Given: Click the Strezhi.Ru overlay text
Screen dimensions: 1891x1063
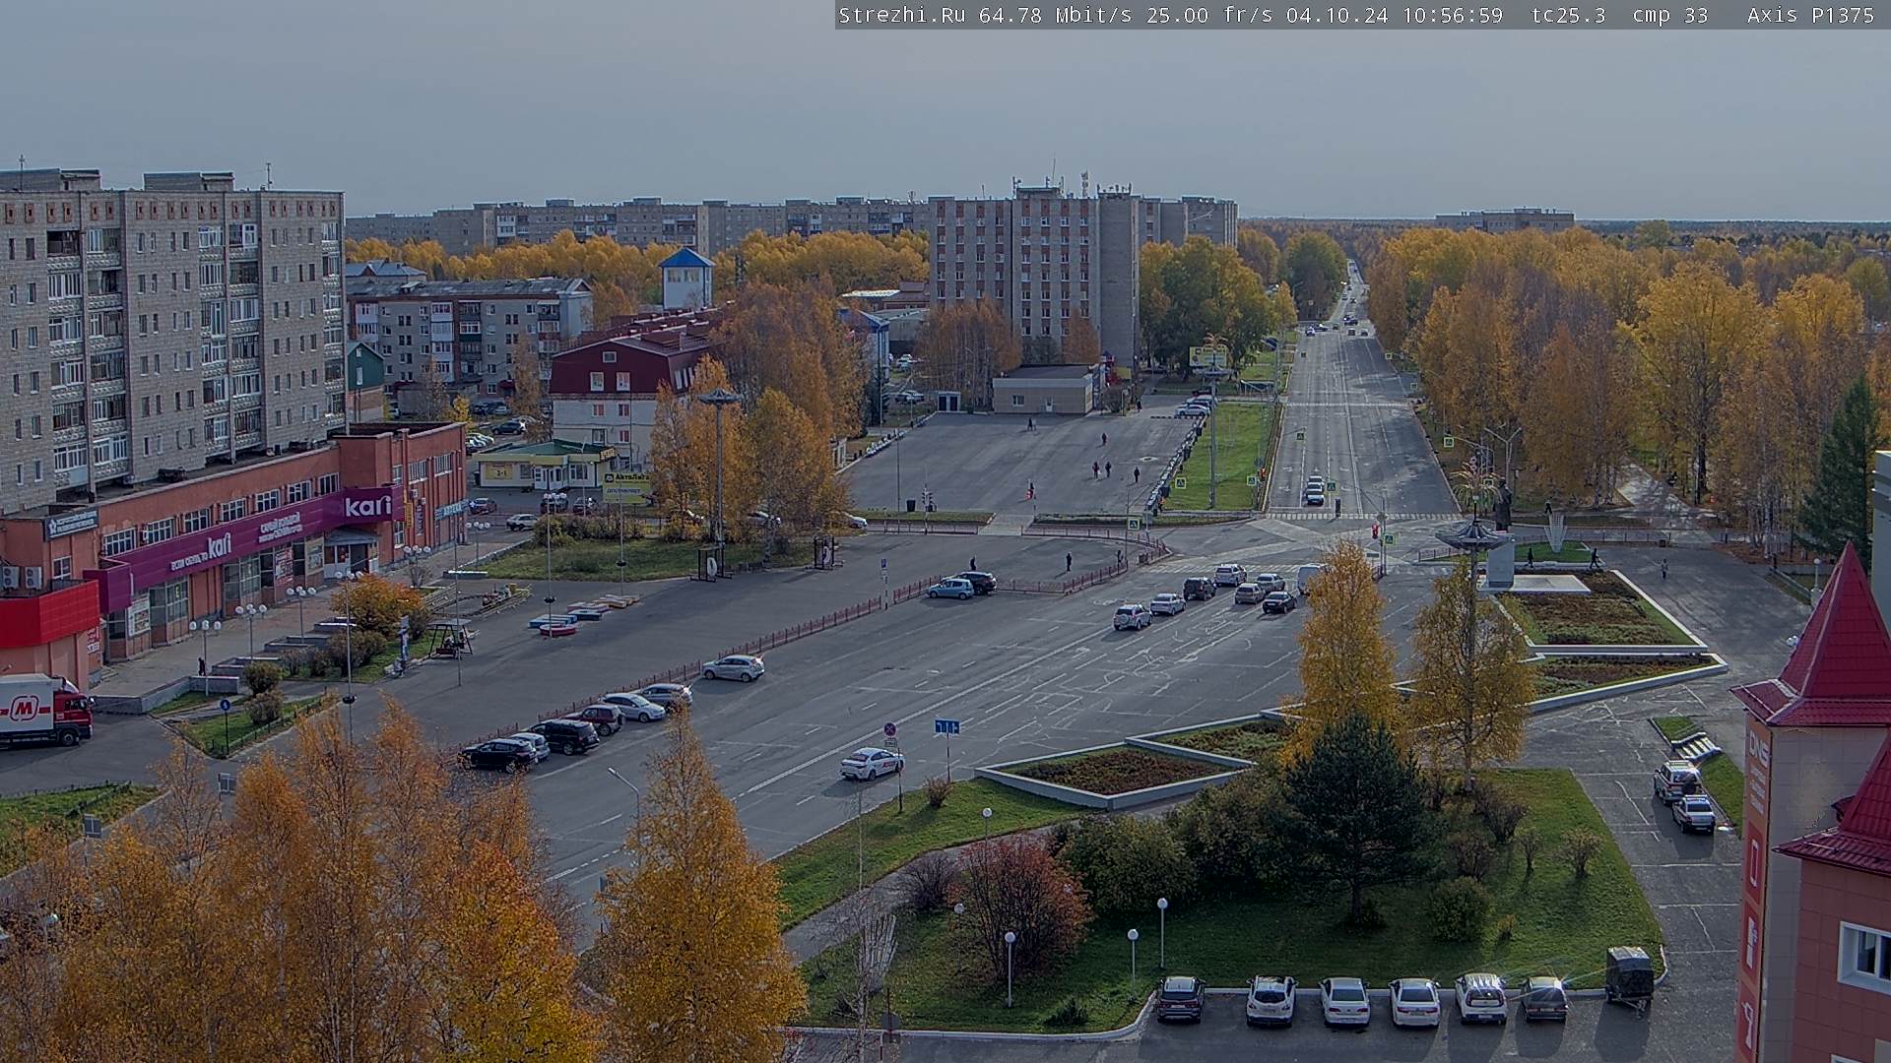Looking at the screenshot, I should coord(901,15).
